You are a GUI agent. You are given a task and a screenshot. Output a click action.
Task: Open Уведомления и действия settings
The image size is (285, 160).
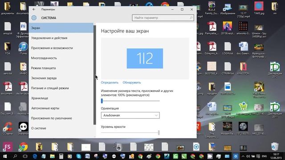(x=61, y=38)
